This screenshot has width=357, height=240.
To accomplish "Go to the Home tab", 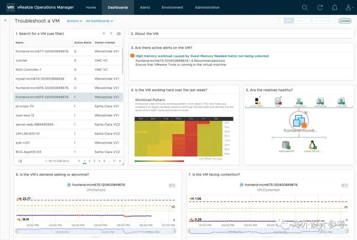I will 91,8.
